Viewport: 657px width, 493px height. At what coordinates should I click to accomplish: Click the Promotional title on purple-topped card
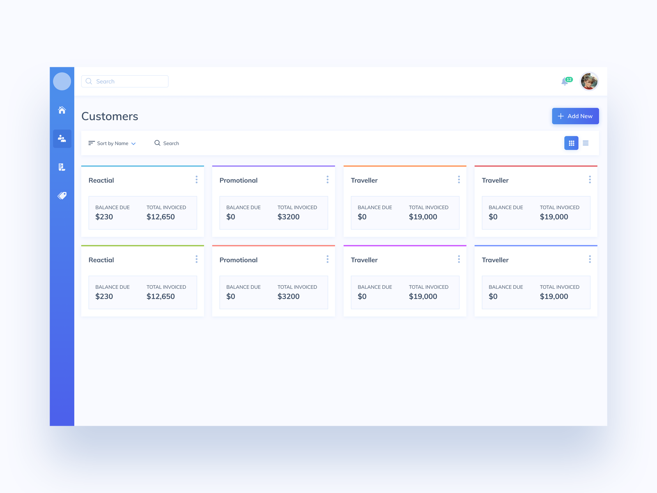[239, 180]
